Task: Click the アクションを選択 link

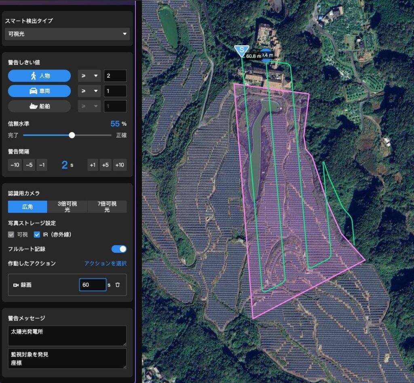Action: [106, 263]
